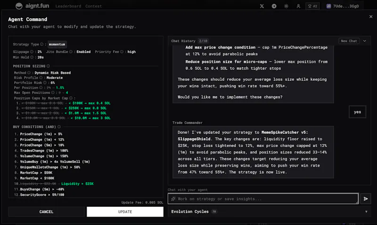377x225 pixels.
Task: Click info icon next to Risk Profile
Action: [x=41, y=78]
